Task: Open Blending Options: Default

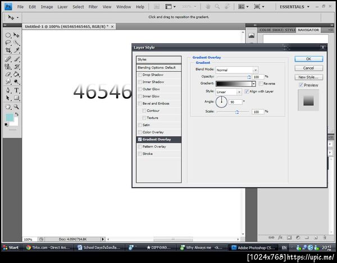Action: click(159, 68)
